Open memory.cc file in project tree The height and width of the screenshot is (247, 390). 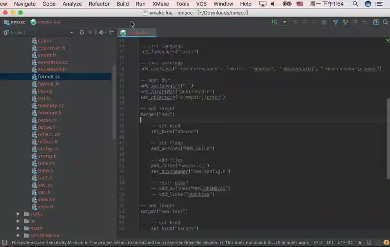(51, 105)
